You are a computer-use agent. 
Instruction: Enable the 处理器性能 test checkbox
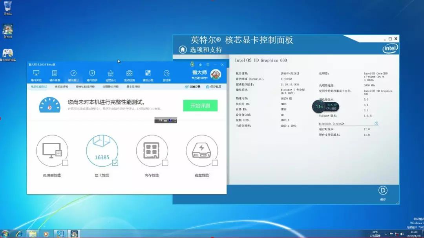[x=65, y=163]
